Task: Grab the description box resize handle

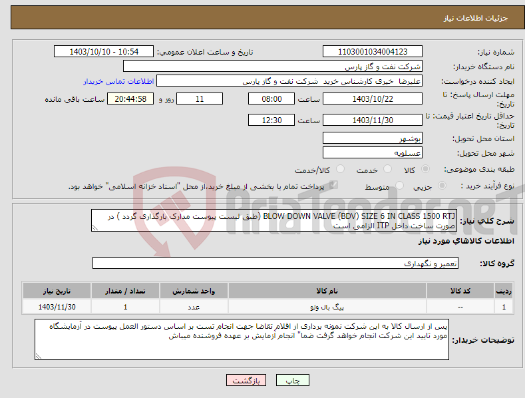Action: pyautogui.click(x=95, y=228)
